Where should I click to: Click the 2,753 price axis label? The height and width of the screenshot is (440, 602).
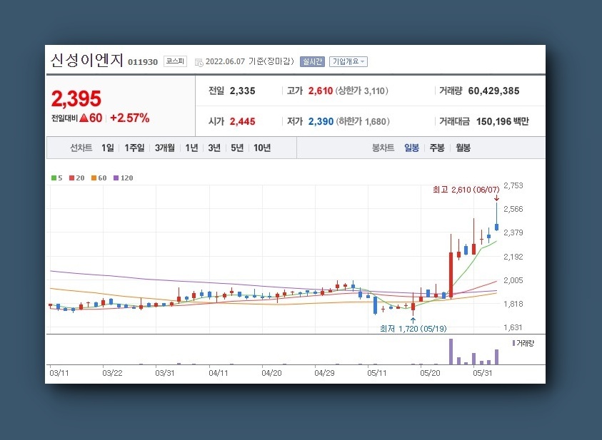click(513, 185)
